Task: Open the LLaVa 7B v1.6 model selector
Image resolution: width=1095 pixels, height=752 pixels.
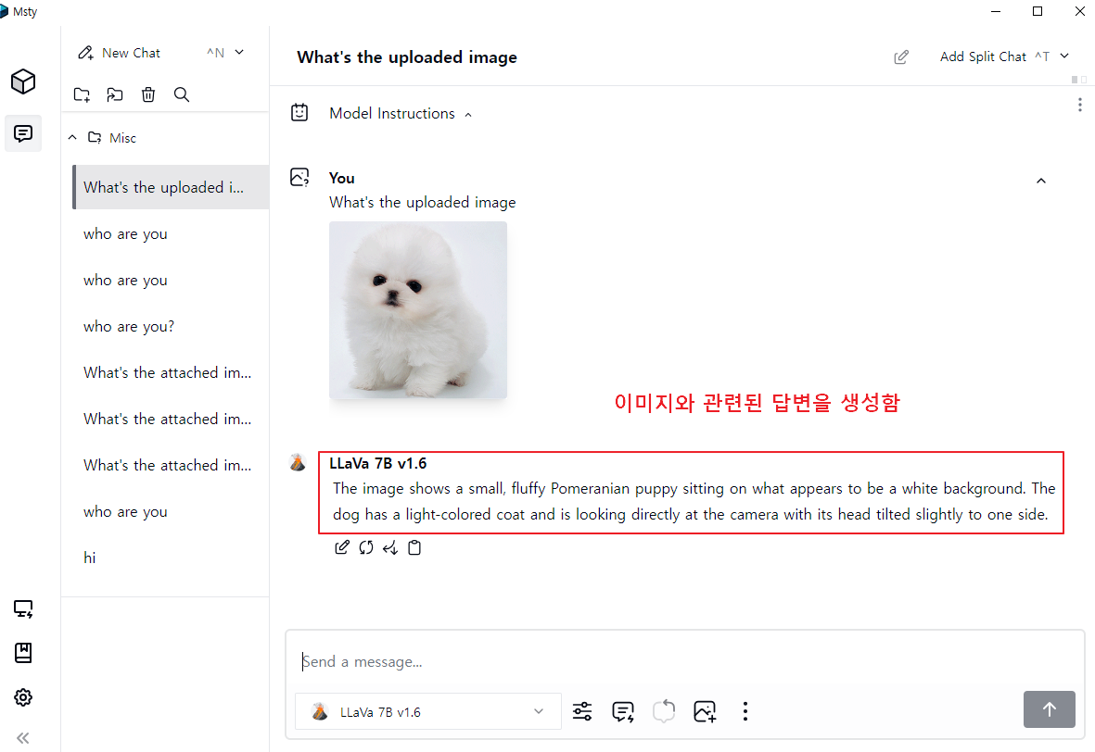Action: point(428,711)
